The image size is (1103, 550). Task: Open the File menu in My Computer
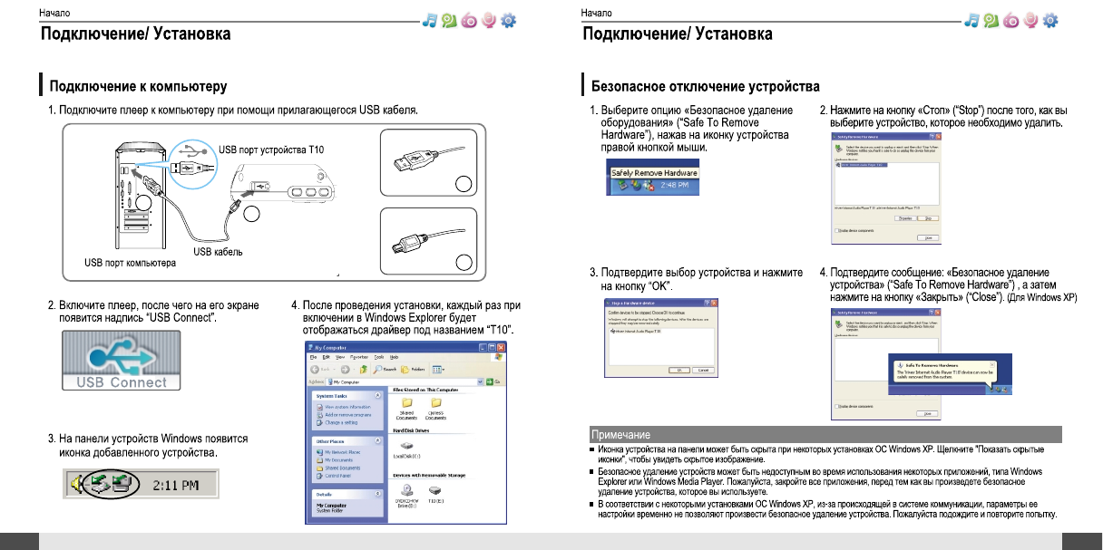click(313, 357)
